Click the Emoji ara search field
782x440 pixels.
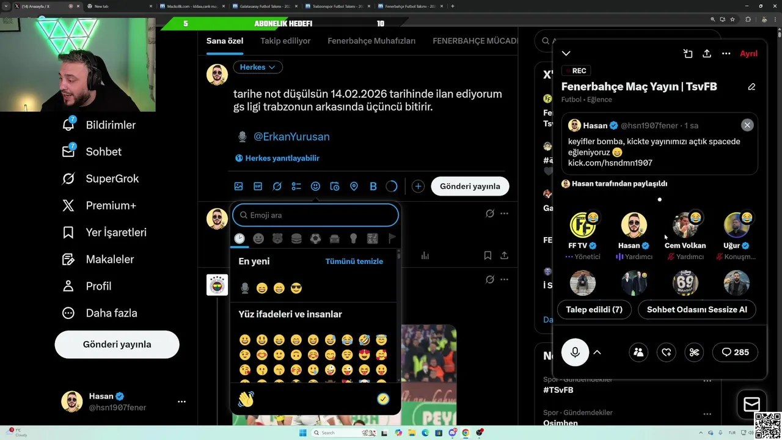(x=315, y=215)
